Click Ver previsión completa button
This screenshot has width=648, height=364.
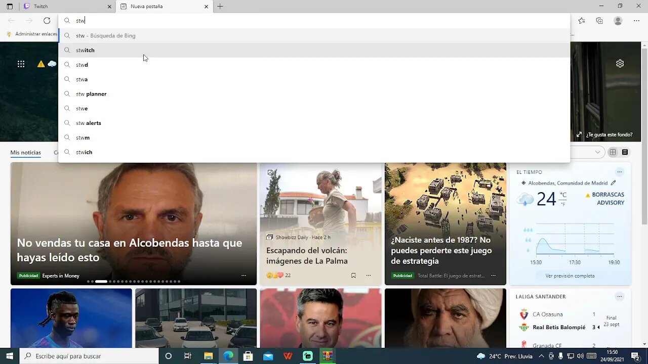pos(570,276)
